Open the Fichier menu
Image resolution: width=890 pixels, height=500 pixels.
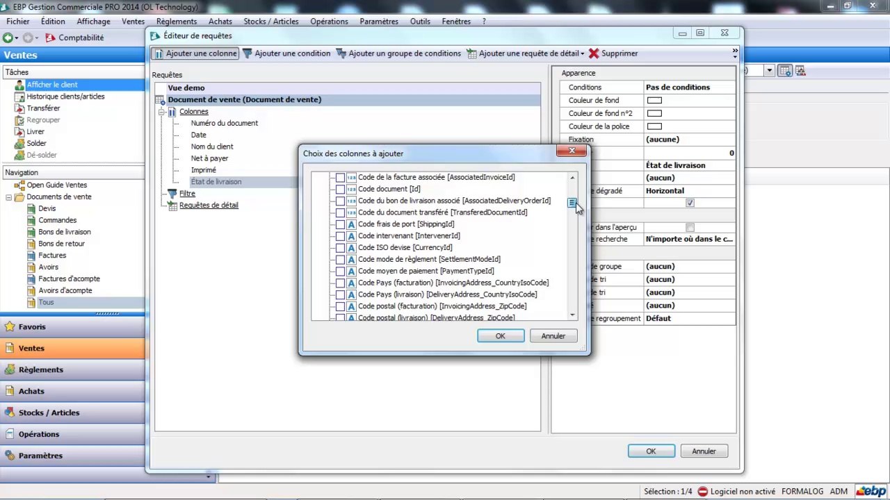click(18, 22)
